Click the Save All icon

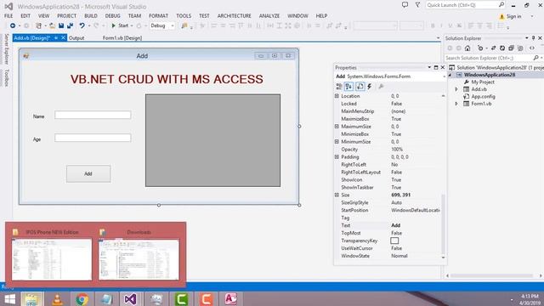click(x=70, y=25)
